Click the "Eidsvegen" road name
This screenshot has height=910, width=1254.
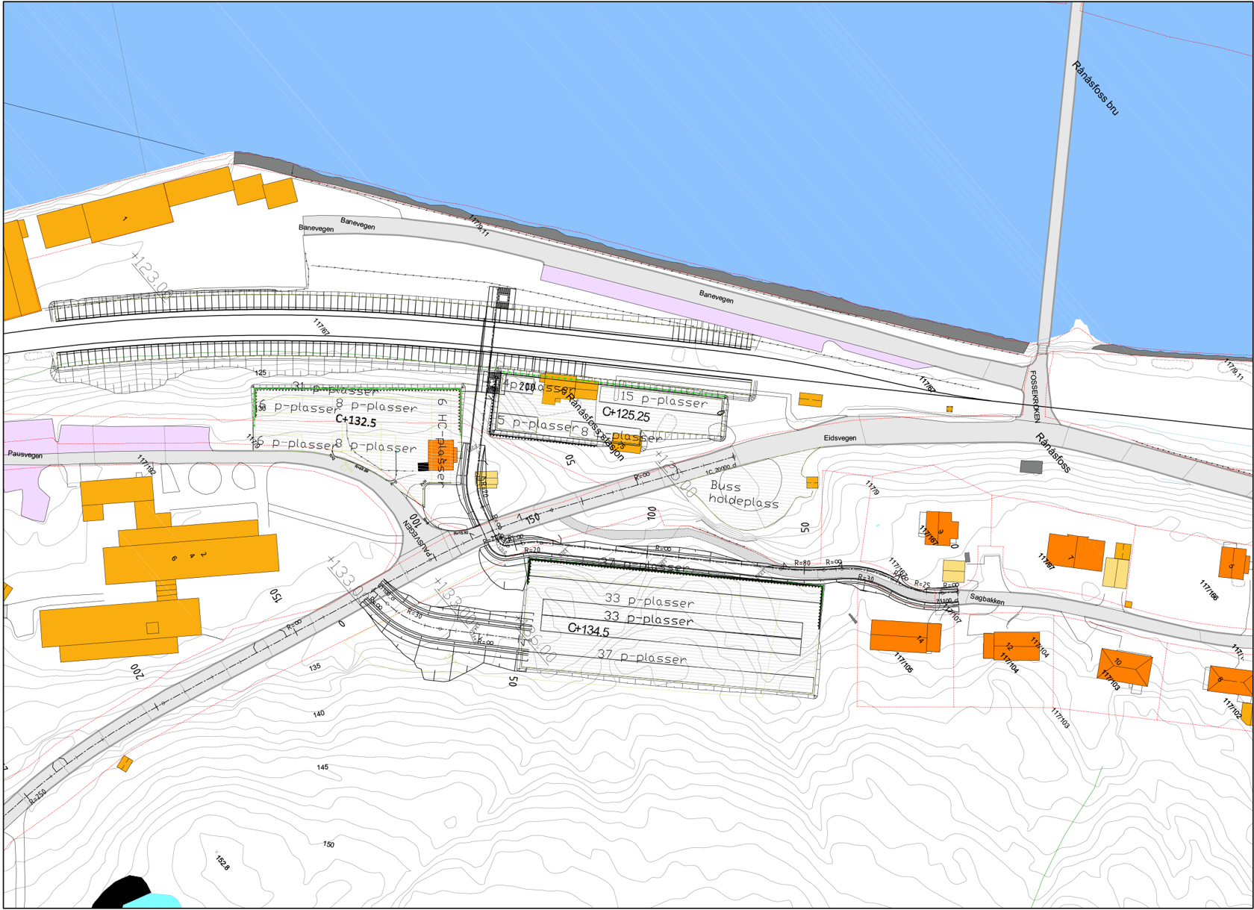click(840, 438)
